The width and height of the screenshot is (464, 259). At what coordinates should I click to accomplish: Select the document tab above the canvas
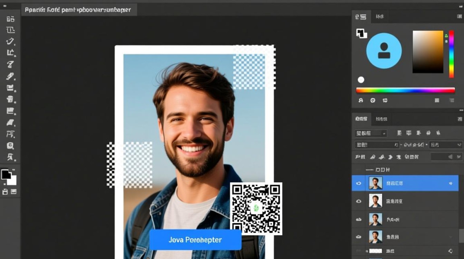pyautogui.click(x=78, y=10)
